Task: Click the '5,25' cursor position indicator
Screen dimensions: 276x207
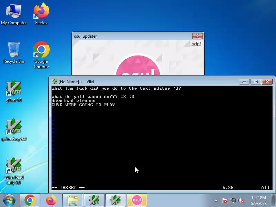Action: click(228, 188)
